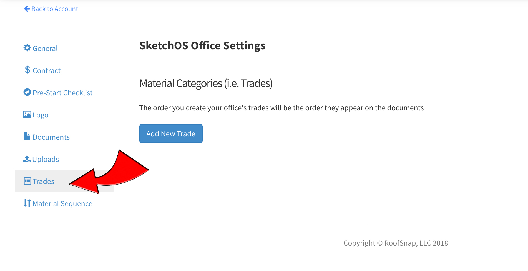
Task: Open the Material Sequence settings
Action: click(x=62, y=204)
